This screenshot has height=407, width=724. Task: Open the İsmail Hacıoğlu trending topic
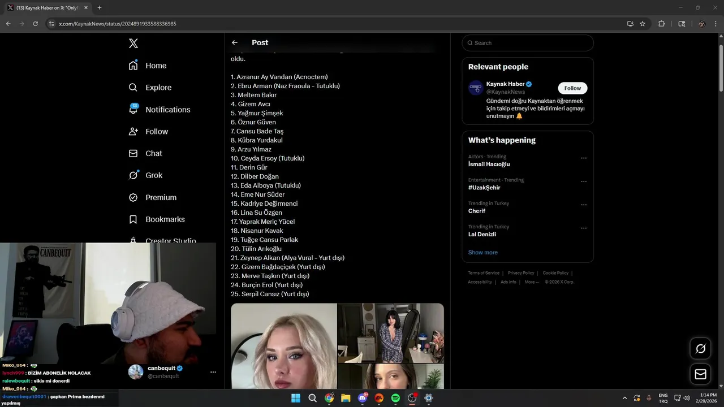click(x=489, y=164)
